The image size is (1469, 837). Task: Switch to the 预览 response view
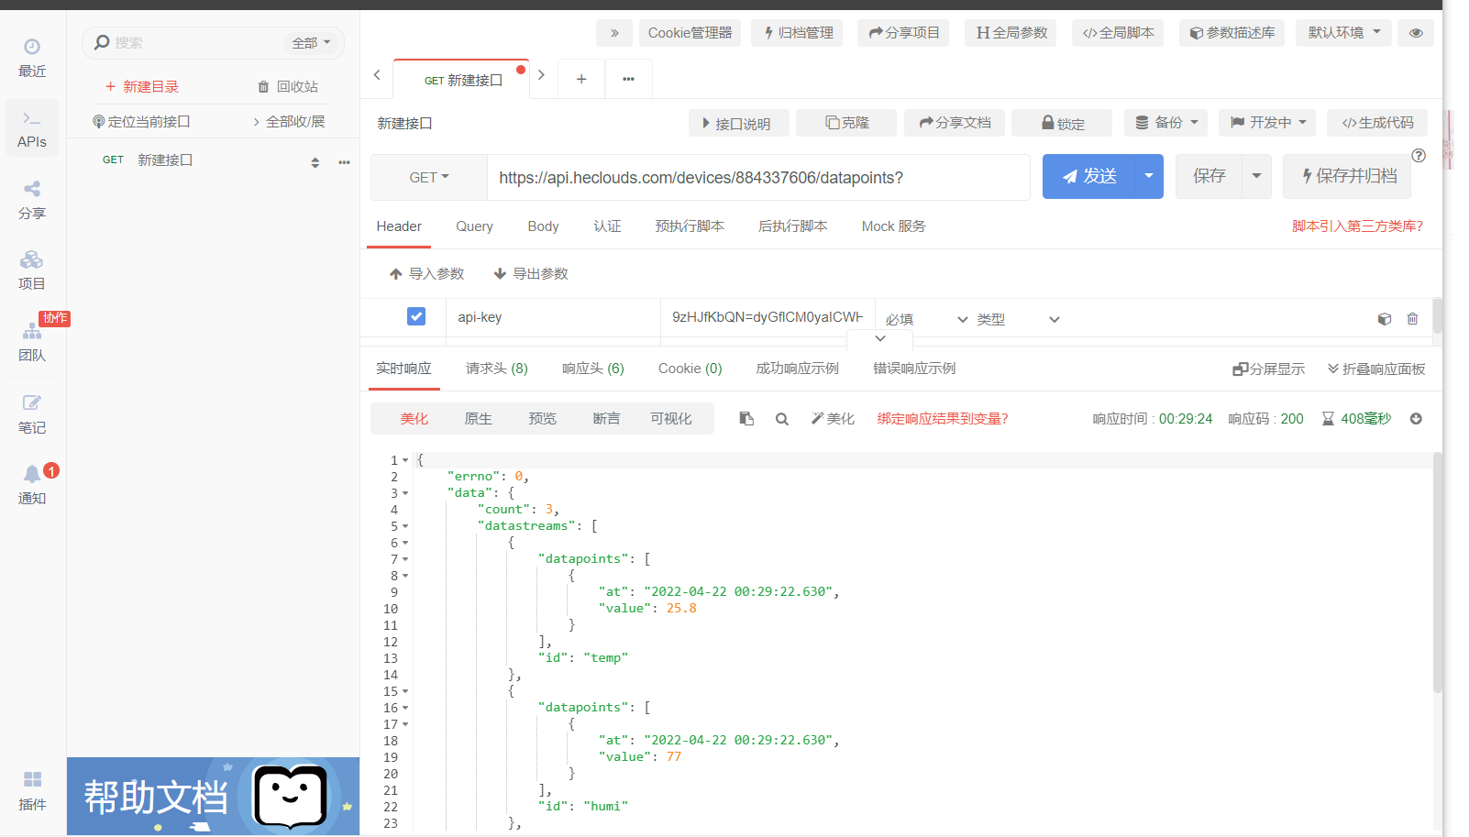[x=542, y=418]
